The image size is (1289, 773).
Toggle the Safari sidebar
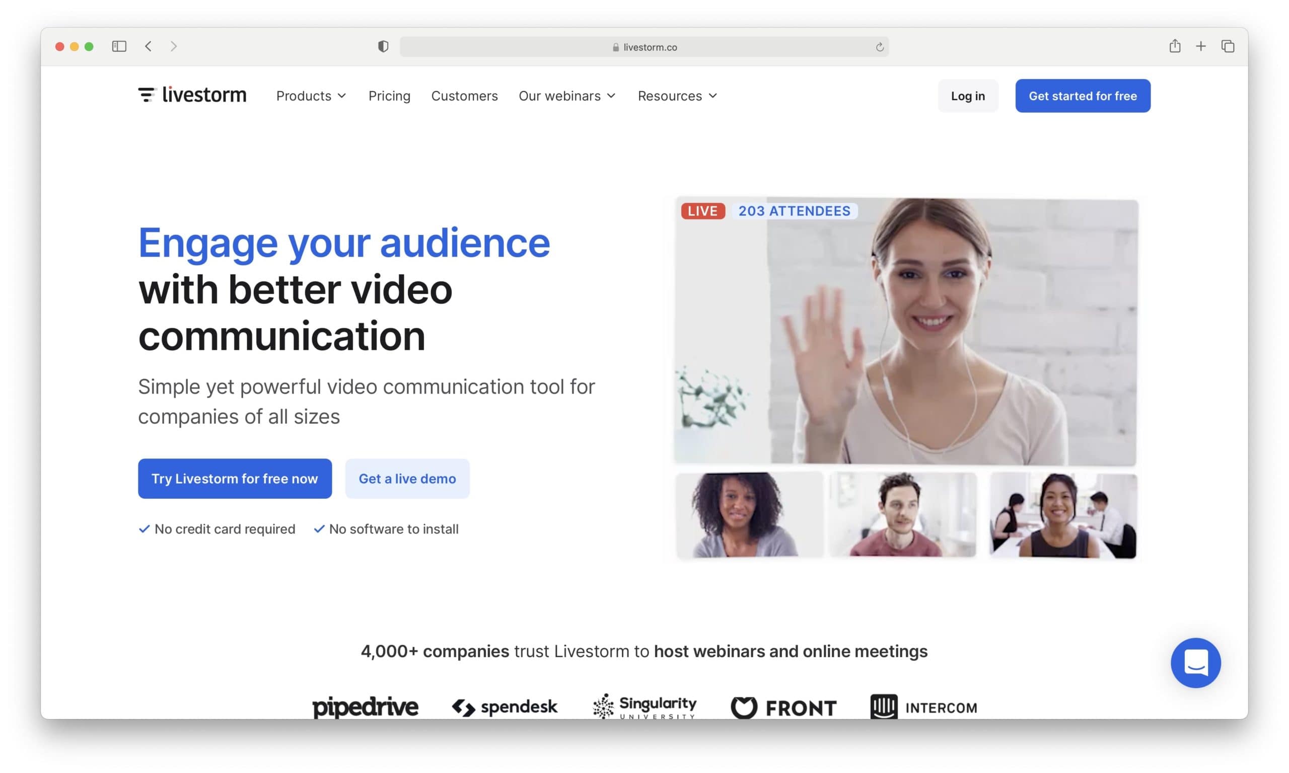(x=119, y=46)
